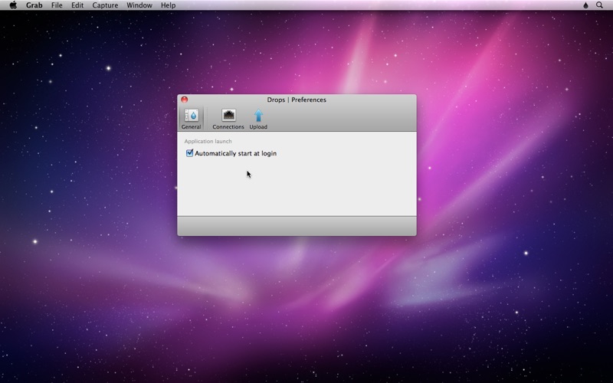Open Spotlight search magnifying glass

click(600, 5)
